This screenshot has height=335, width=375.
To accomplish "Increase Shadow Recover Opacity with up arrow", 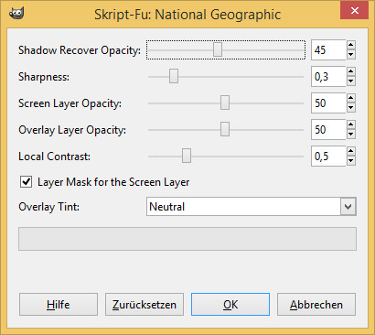I will click(x=351, y=45).
